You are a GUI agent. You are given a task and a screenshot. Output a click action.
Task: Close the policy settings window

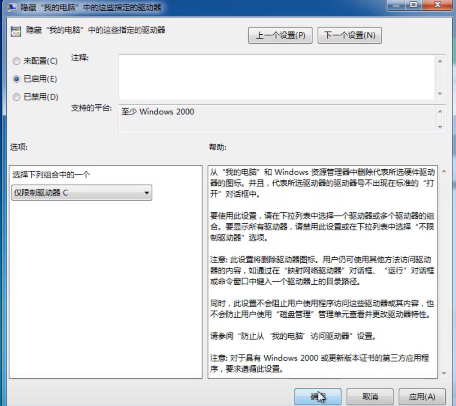pyautogui.click(x=437, y=5)
